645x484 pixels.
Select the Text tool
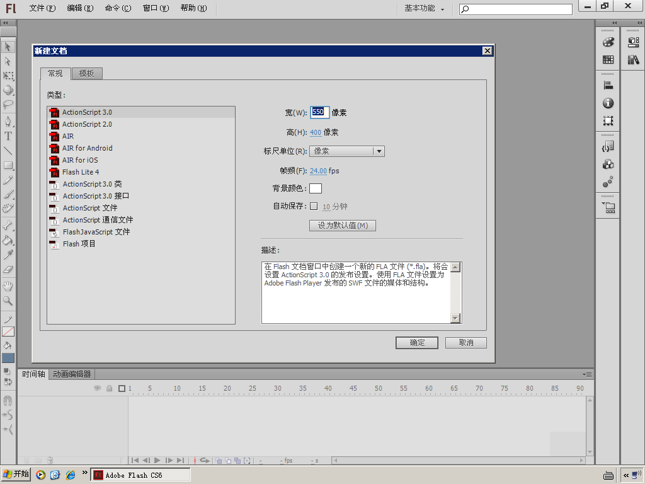tap(8, 136)
